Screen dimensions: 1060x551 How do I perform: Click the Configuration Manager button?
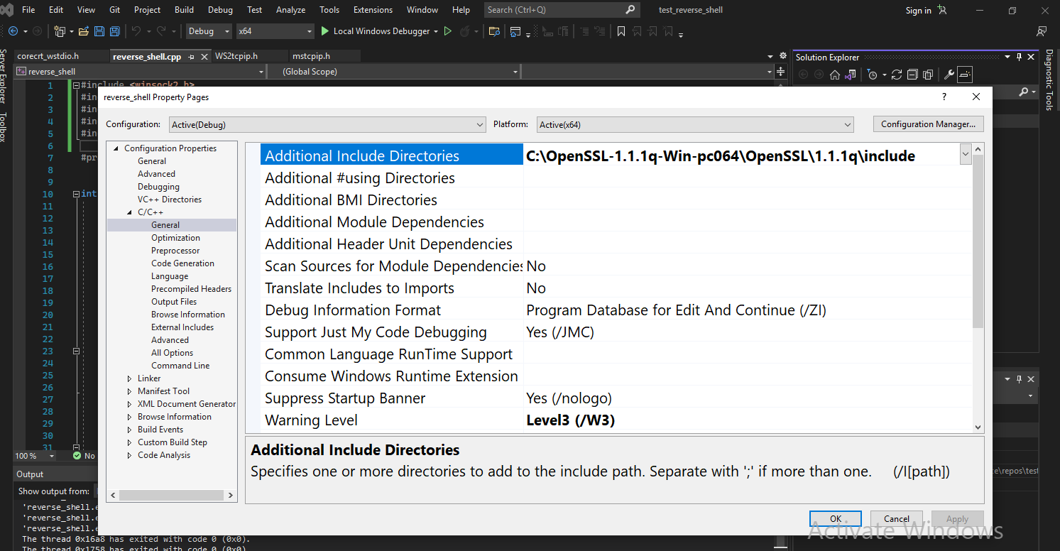(x=929, y=124)
